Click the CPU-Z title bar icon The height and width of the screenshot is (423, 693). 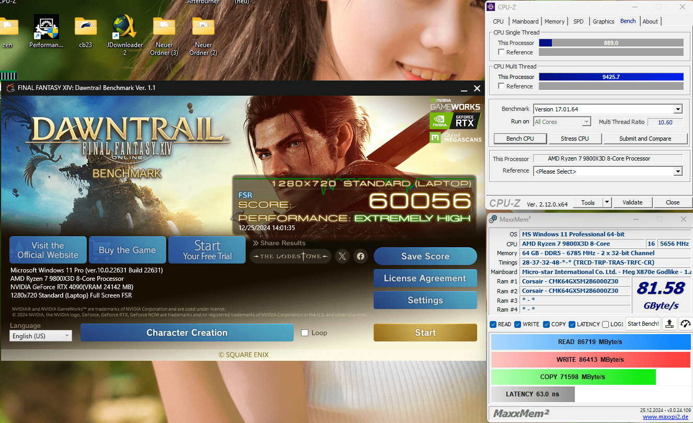coord(491,7)
